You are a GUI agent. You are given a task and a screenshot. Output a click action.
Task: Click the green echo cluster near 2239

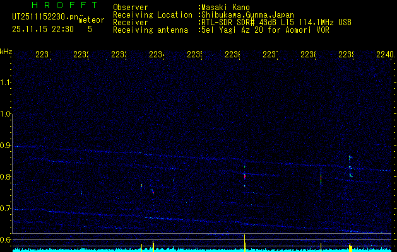coord(350,166)
